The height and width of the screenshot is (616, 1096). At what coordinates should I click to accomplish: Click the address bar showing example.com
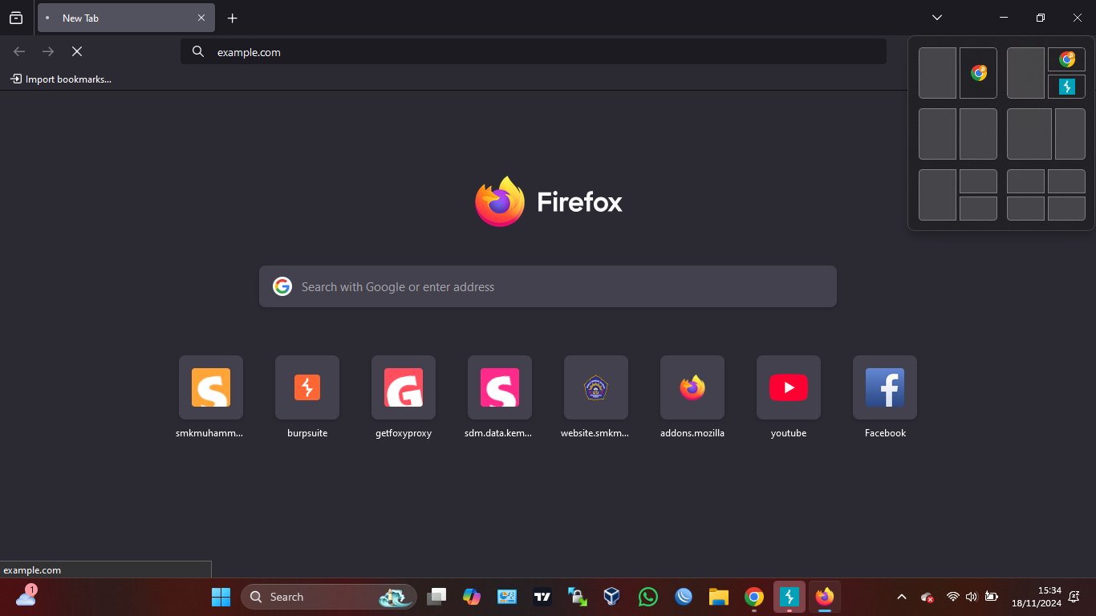click(x=534, y=52)
